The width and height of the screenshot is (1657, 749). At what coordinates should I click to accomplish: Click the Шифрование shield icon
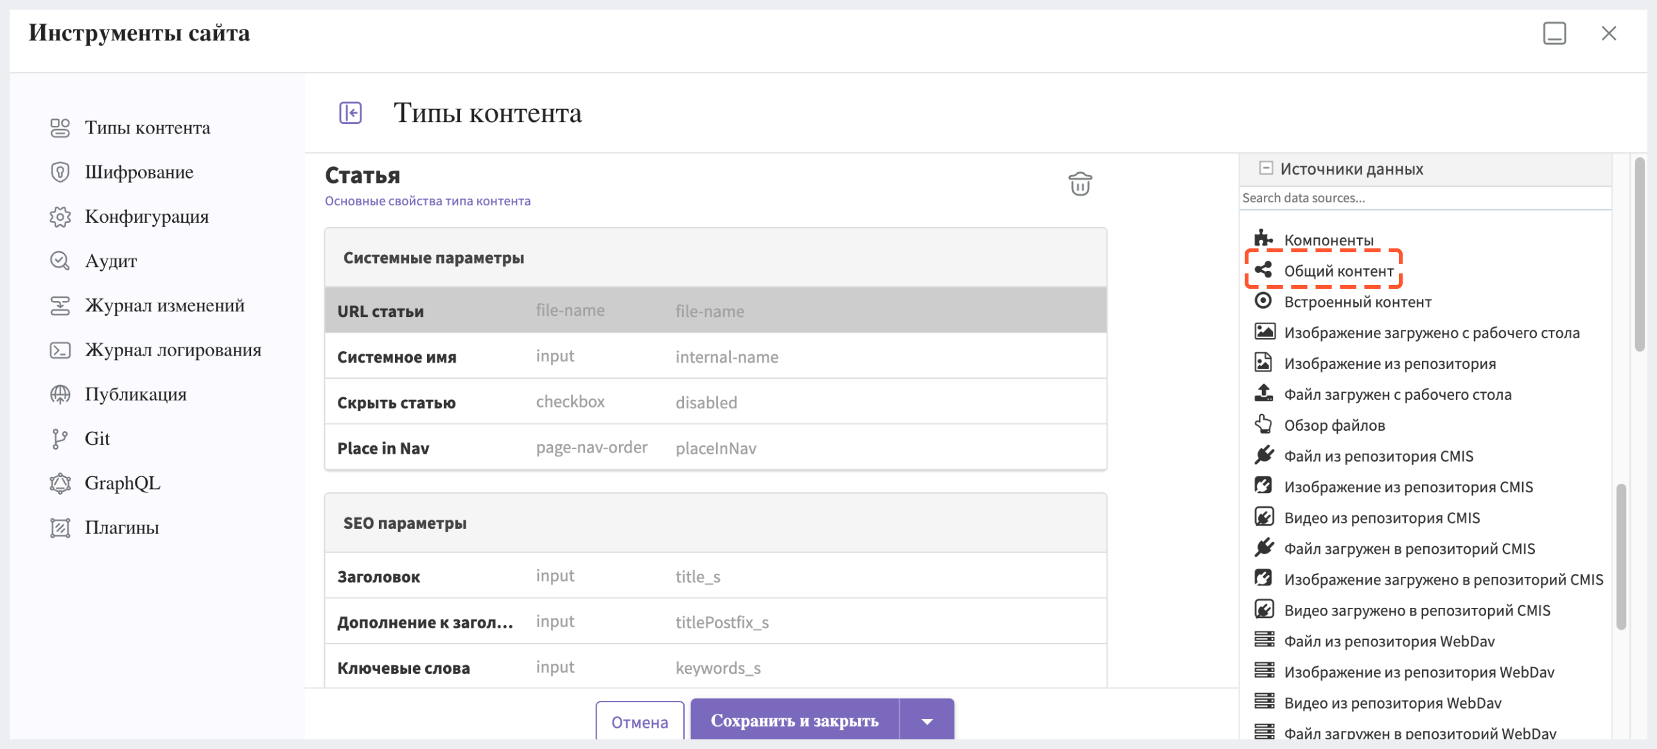[60, 172]
